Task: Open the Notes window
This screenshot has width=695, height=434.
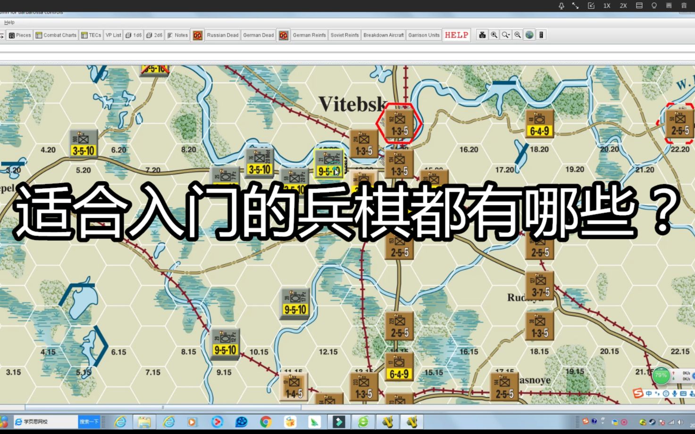Action: point(177,35)
